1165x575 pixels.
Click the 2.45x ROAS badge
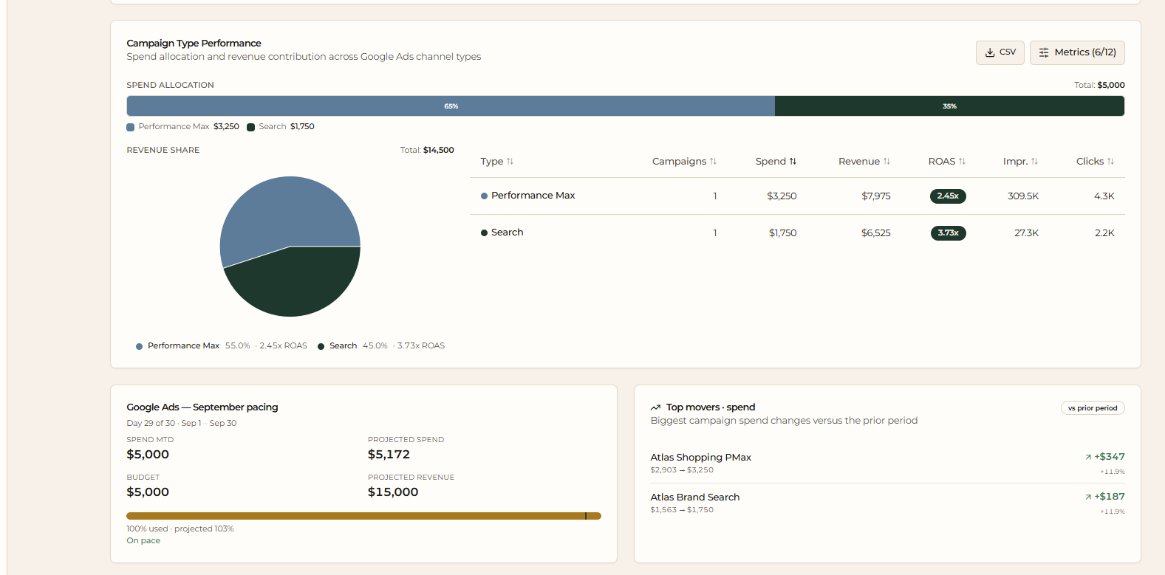[x=948, y=196]
